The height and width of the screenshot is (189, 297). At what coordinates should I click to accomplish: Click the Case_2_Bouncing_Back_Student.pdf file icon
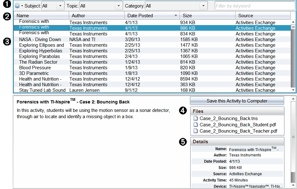point(196,125)
